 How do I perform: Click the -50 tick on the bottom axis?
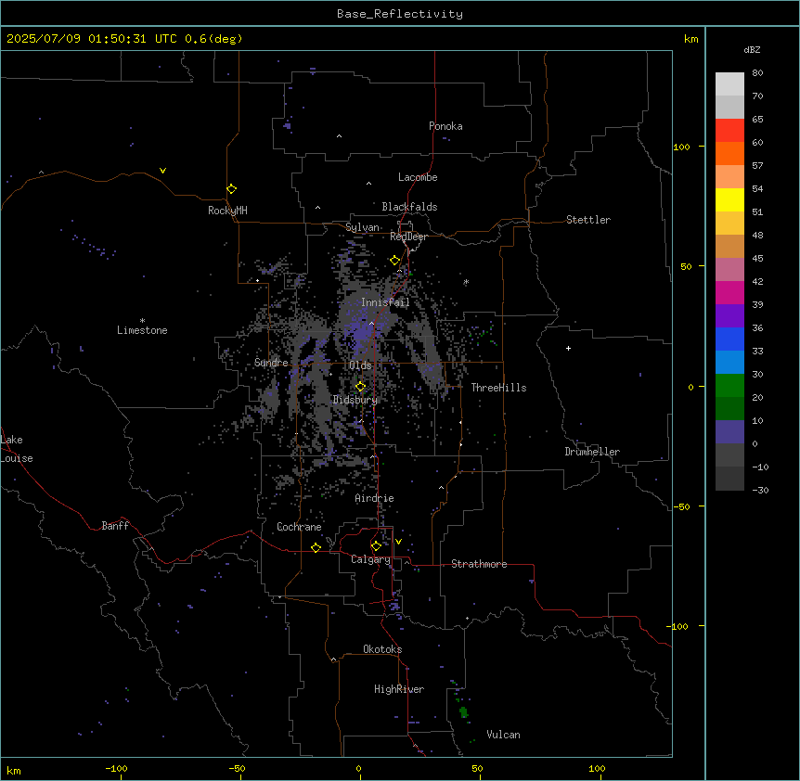[237, 768]
